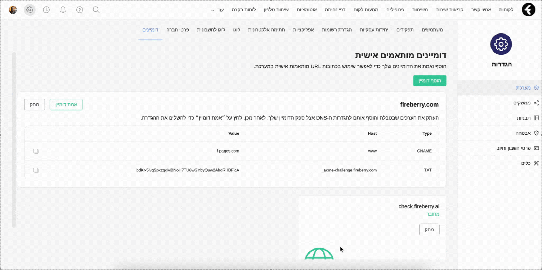Image resolution: width=542 pixels, height=270 pixels.
Task: Switch to the יחידות עסקיות tab
Action: coord(374,30)
